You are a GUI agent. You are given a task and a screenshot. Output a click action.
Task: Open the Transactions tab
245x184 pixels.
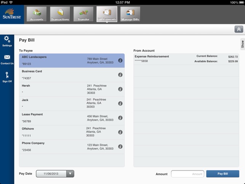pyautogui.click(x=60, y=14)
